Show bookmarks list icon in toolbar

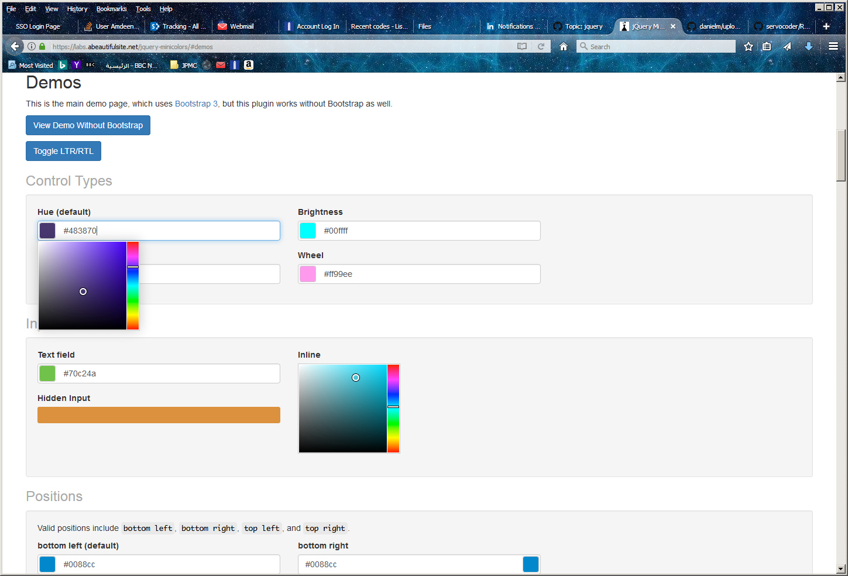(767, 46)
